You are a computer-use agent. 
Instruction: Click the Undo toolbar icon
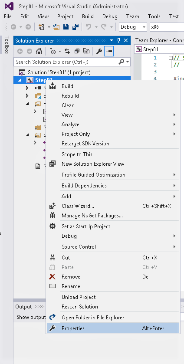(89, 27)
